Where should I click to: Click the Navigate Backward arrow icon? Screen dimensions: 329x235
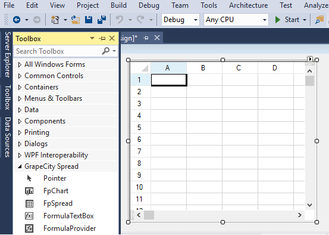pos(17,20)
